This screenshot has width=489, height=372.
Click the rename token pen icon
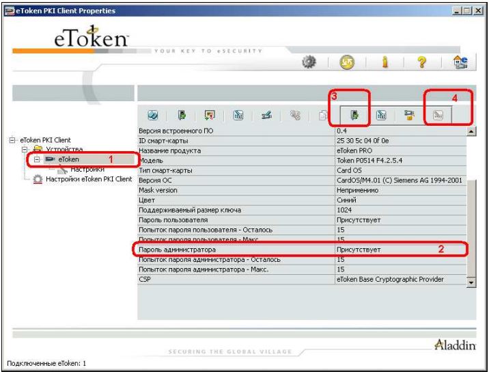coord(266,116)
